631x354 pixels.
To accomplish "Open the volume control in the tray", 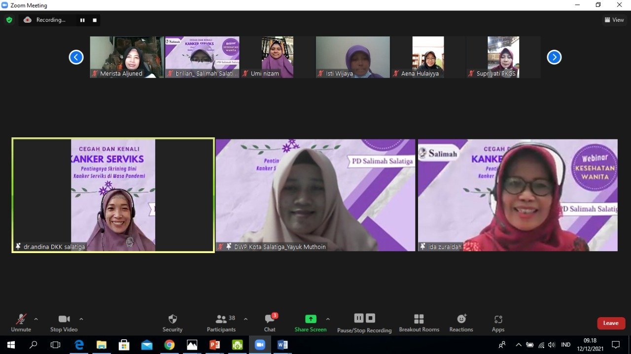I will pos(552,345).
